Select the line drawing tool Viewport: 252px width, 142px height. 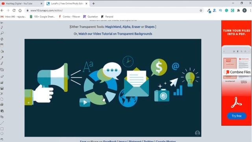2,123
